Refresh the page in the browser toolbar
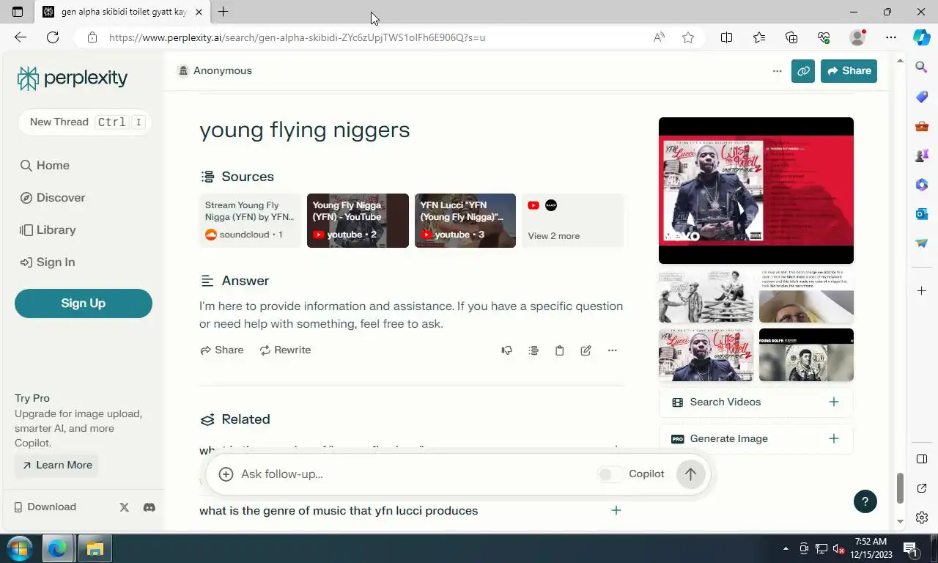Viewport: 938px width, 563px height. pos(53,37)
